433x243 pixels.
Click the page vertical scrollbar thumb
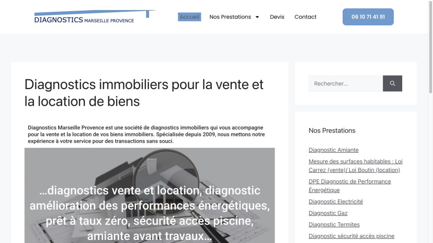click(x=431, y=47)
